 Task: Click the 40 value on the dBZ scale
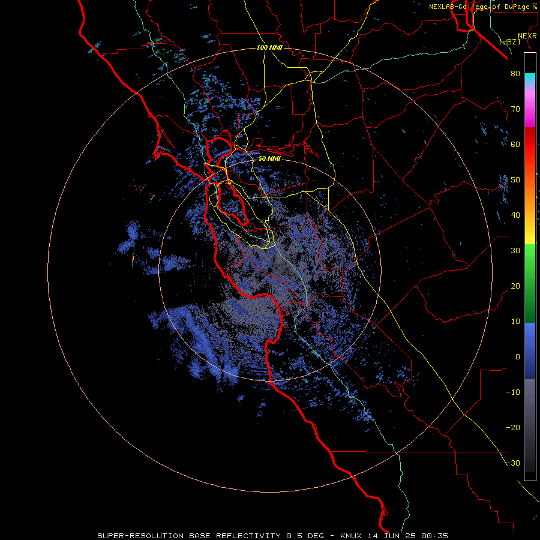[515, 215]
